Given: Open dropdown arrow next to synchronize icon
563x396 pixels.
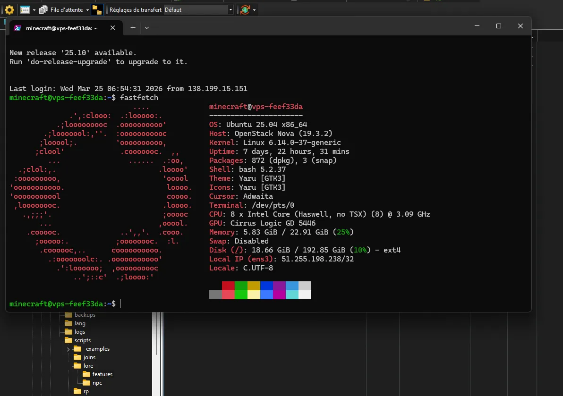Looking at the screenshot, I should (255, 9).
